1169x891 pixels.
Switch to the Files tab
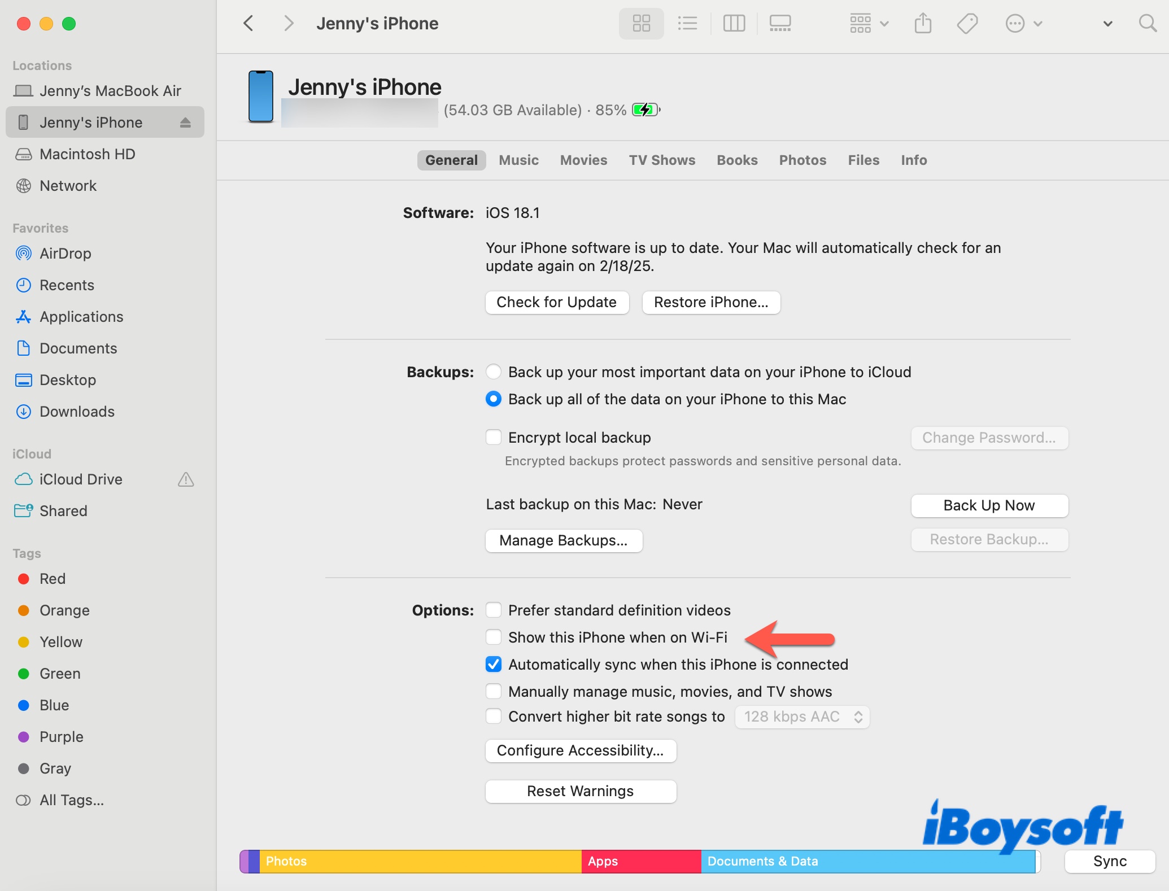tap(863, 160)
